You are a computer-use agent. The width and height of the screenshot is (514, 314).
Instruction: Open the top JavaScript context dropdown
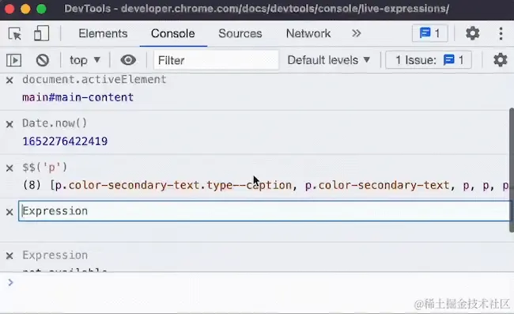pos(85,60)
